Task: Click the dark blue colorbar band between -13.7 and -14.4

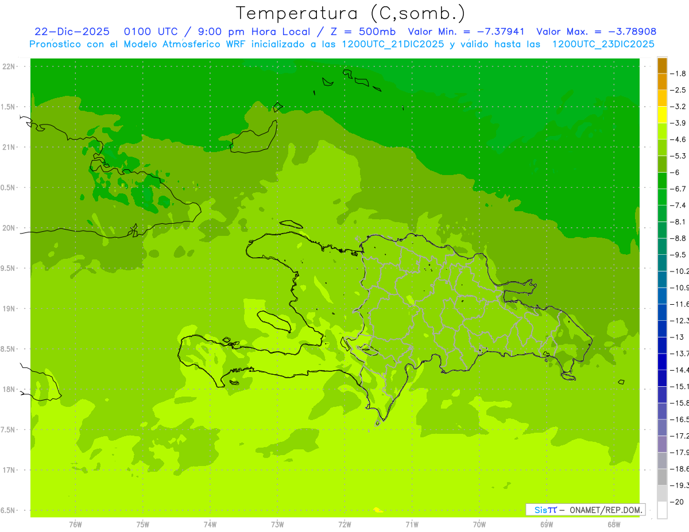Action: 662,362
